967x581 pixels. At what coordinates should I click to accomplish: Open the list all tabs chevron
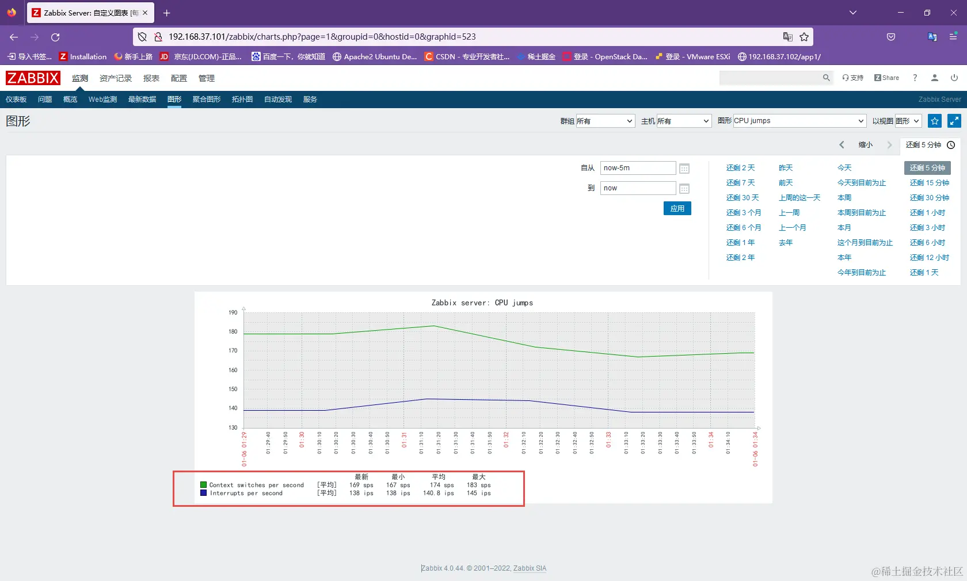point(853,13)
